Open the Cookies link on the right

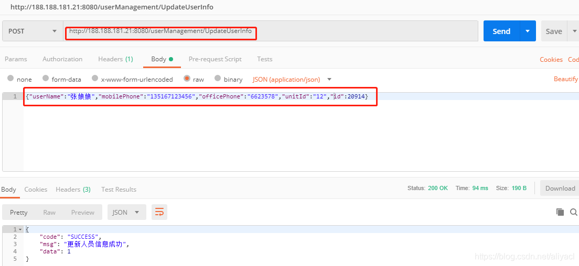(551, 59)
